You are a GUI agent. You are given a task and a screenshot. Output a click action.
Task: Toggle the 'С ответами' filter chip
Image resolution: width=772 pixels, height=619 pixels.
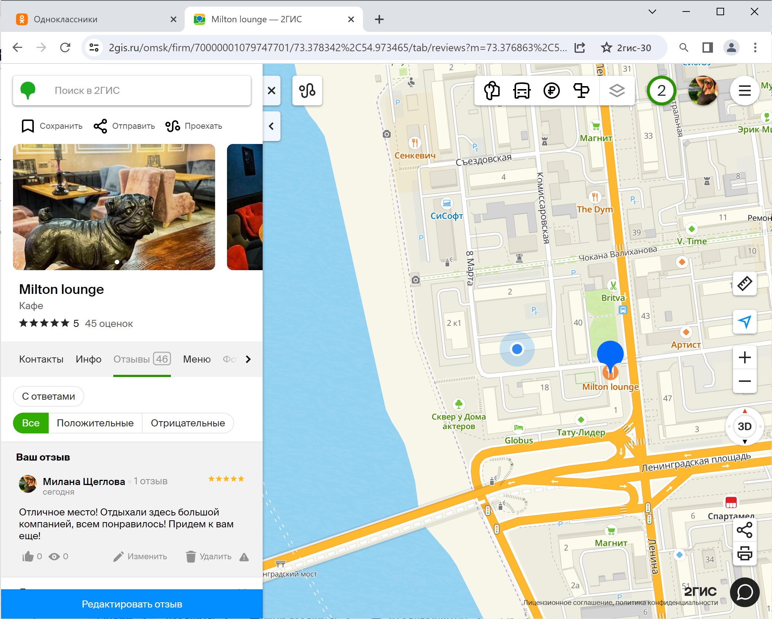pyautogui.click(x=48, y=396)
